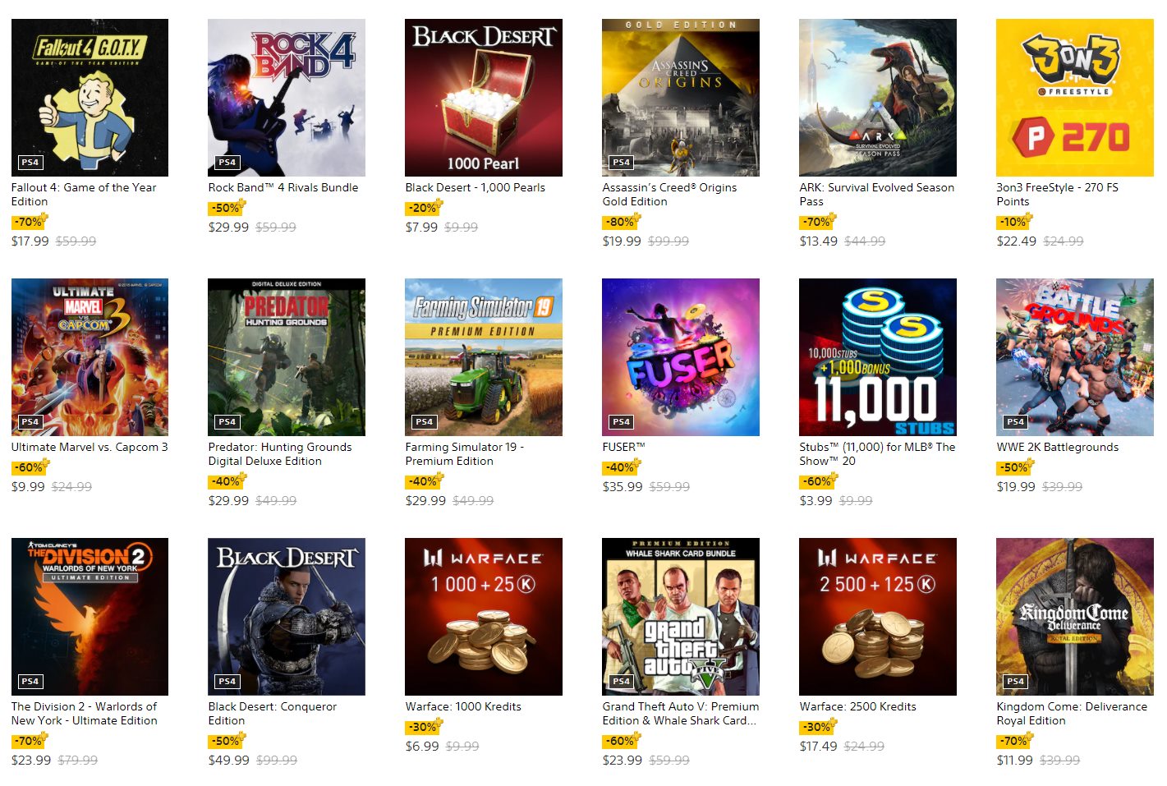Click Predator: Hunting Grounds Digital Deluxe title
This screenshot has height=786, width=1167.
coord(279,453)
